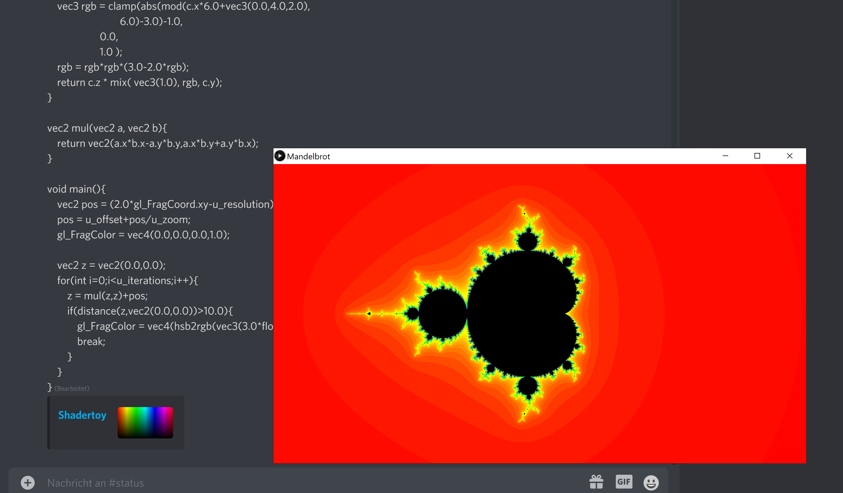Click 'gl_FragColor = vec4(0.0,0.0,0.0,1.0);' line
Image resolution: width=843 pixels, height=493 pixels.
(143, 235)
